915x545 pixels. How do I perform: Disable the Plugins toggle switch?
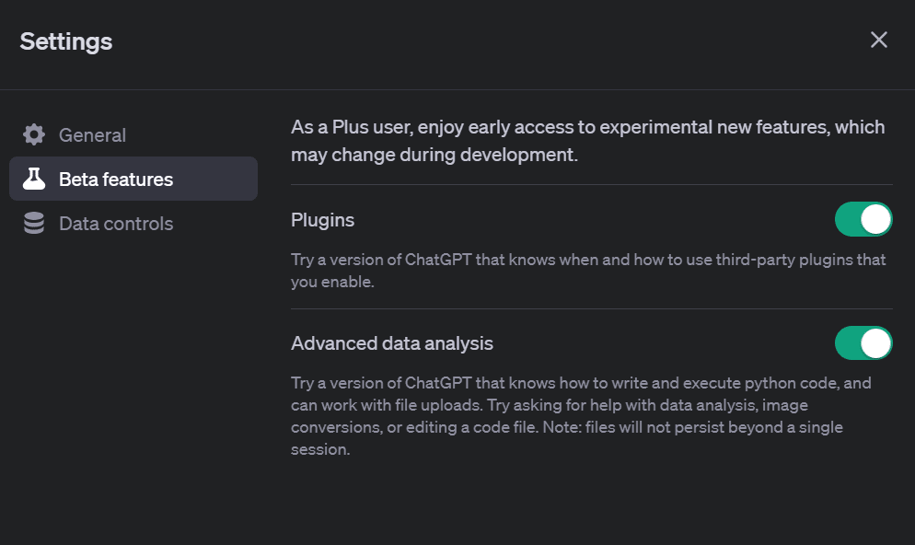pyautogui.click(x=863, y=219)
